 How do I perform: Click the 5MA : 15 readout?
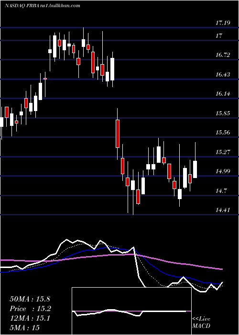tap(24, 328)
